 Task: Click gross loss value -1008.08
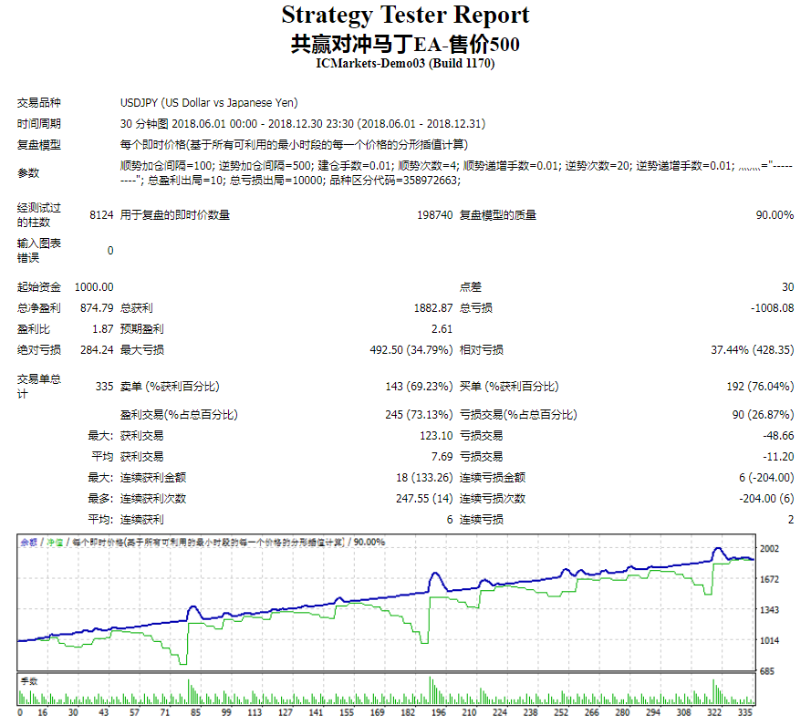click(772, 308)
